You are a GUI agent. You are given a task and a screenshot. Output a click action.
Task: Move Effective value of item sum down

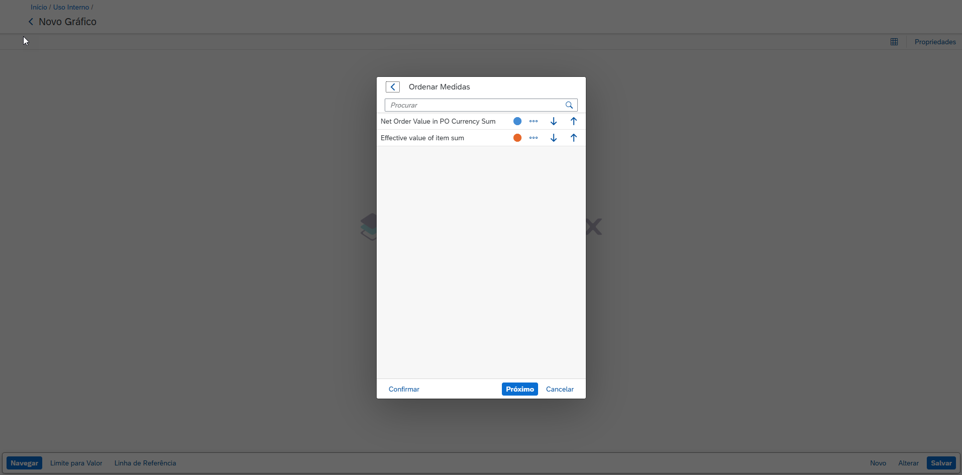553,138
